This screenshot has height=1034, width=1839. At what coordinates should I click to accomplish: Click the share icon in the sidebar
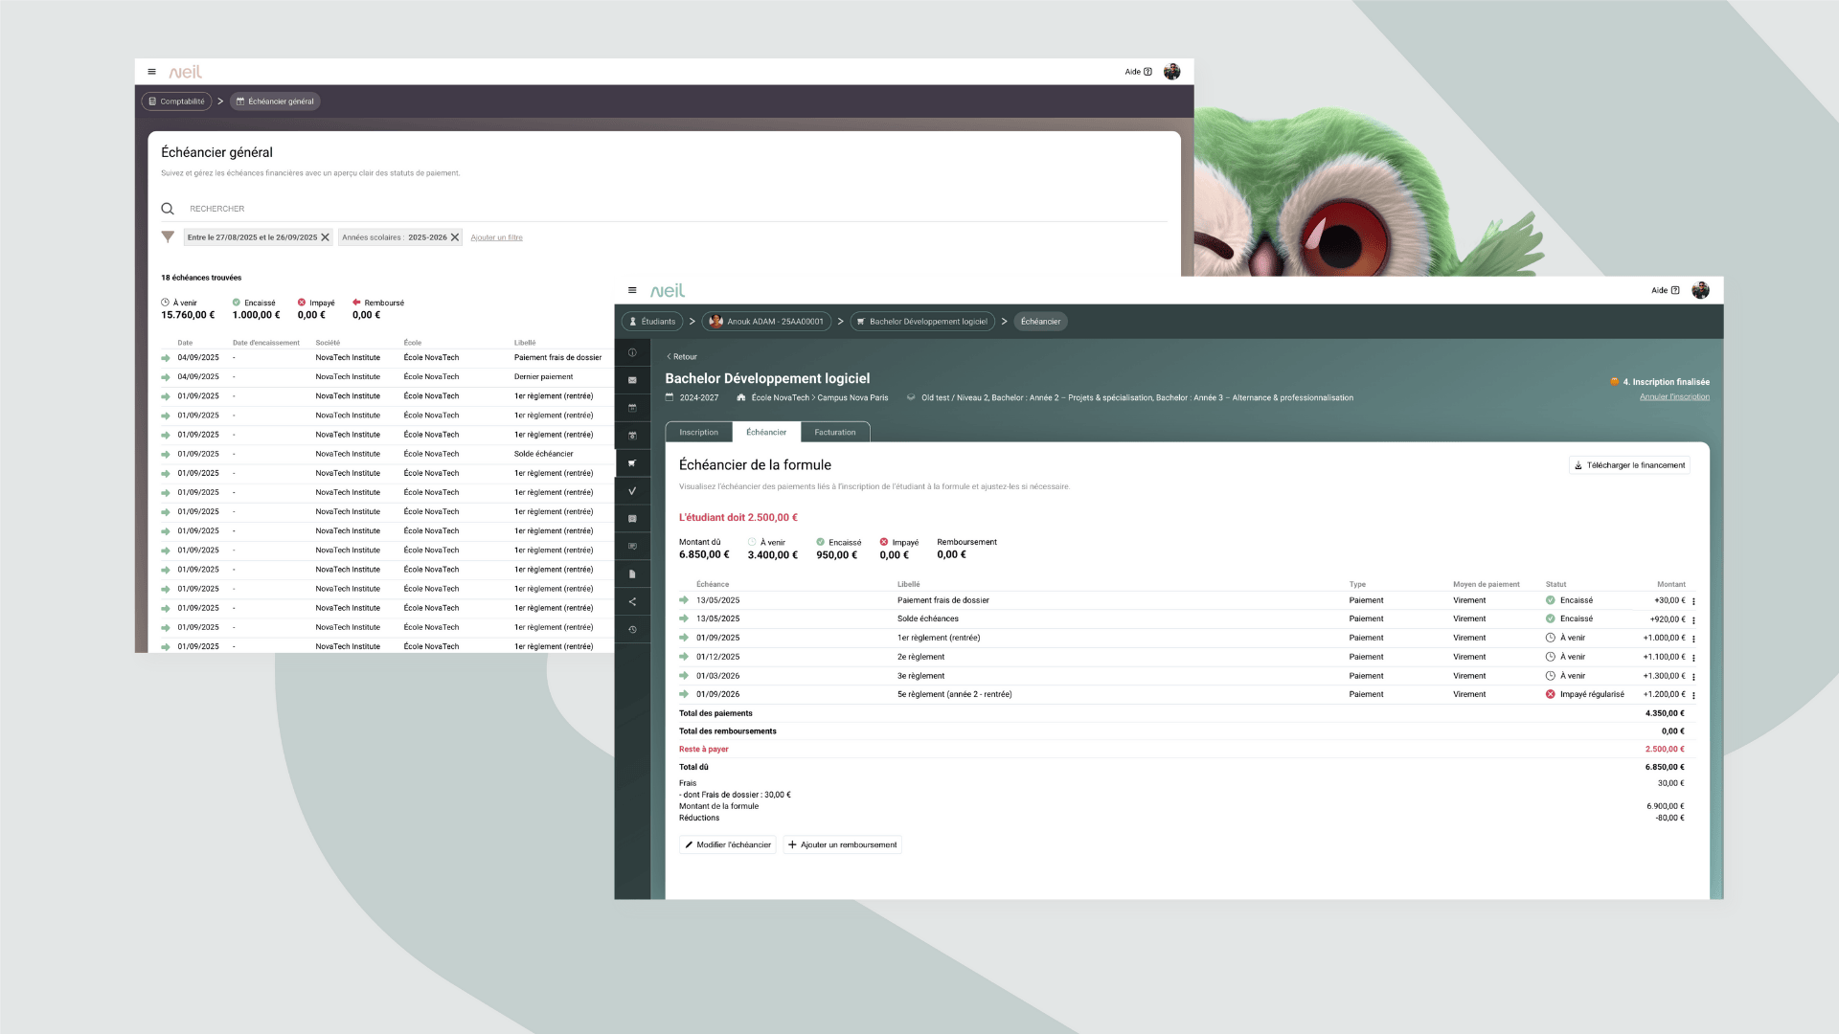click(632, 602)
